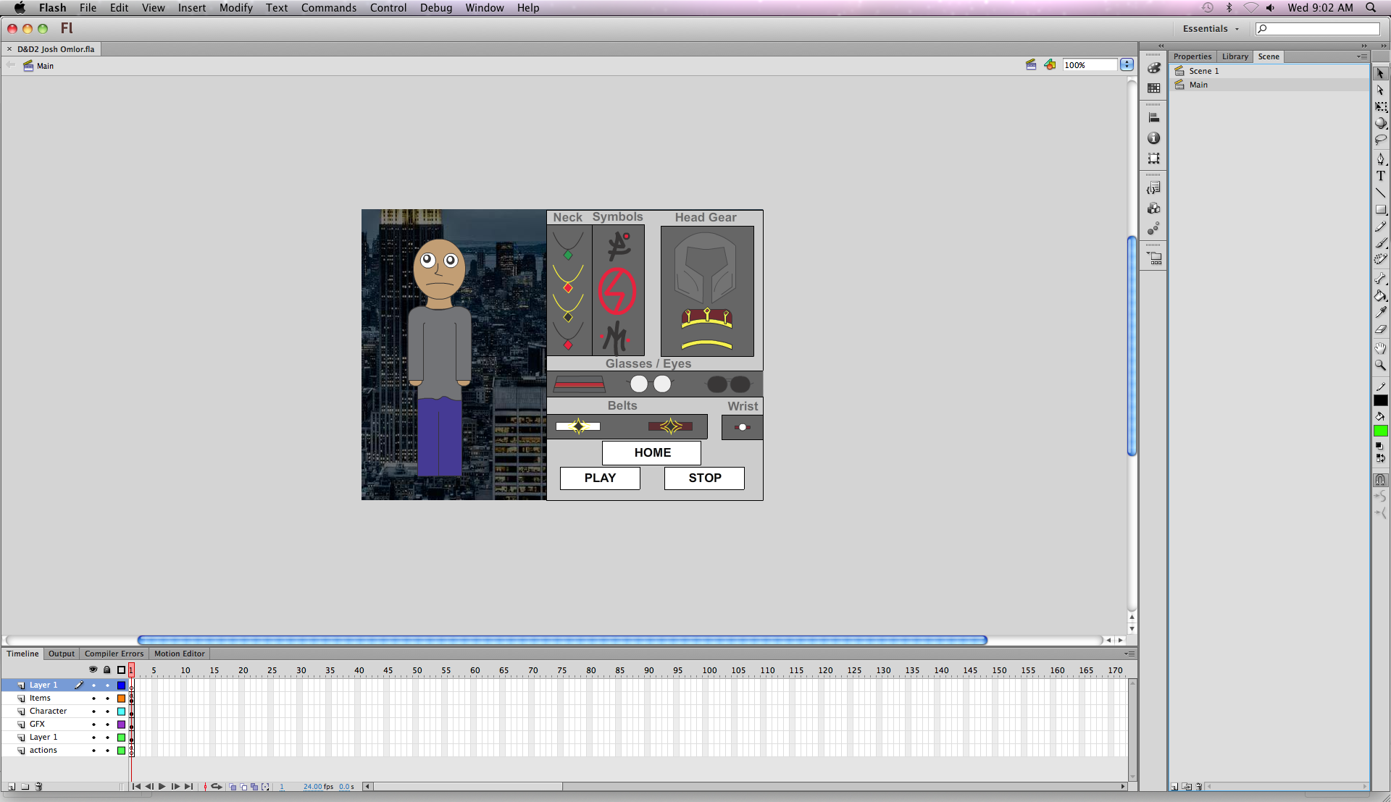Click the HOME button on stage
The height and width of the screenshot is (802, 1391).
coord(651,452)
